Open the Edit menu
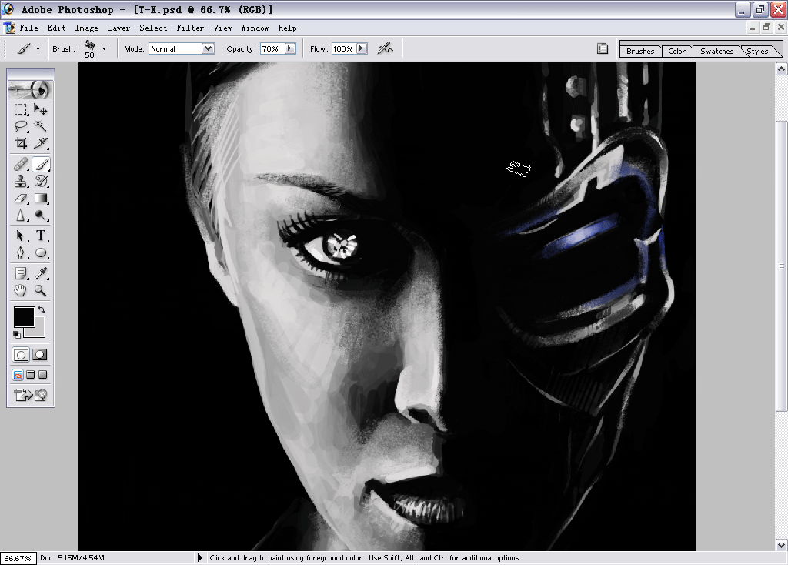Image resolution: width=788 pixels, height=565 pixels. click(x=56, y=28)
